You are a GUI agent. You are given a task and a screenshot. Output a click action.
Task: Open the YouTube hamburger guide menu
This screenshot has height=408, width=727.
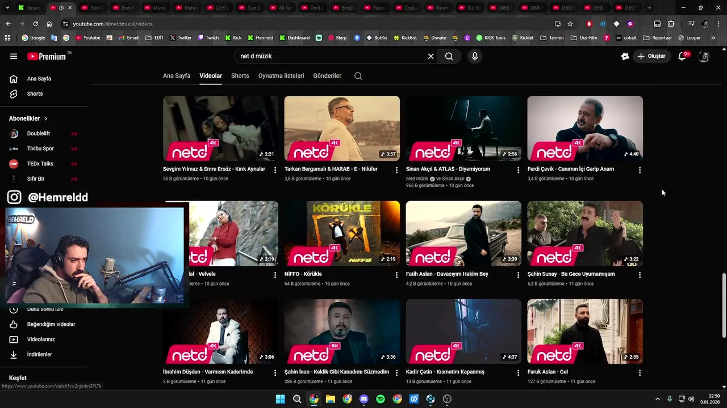click(14, 56)
